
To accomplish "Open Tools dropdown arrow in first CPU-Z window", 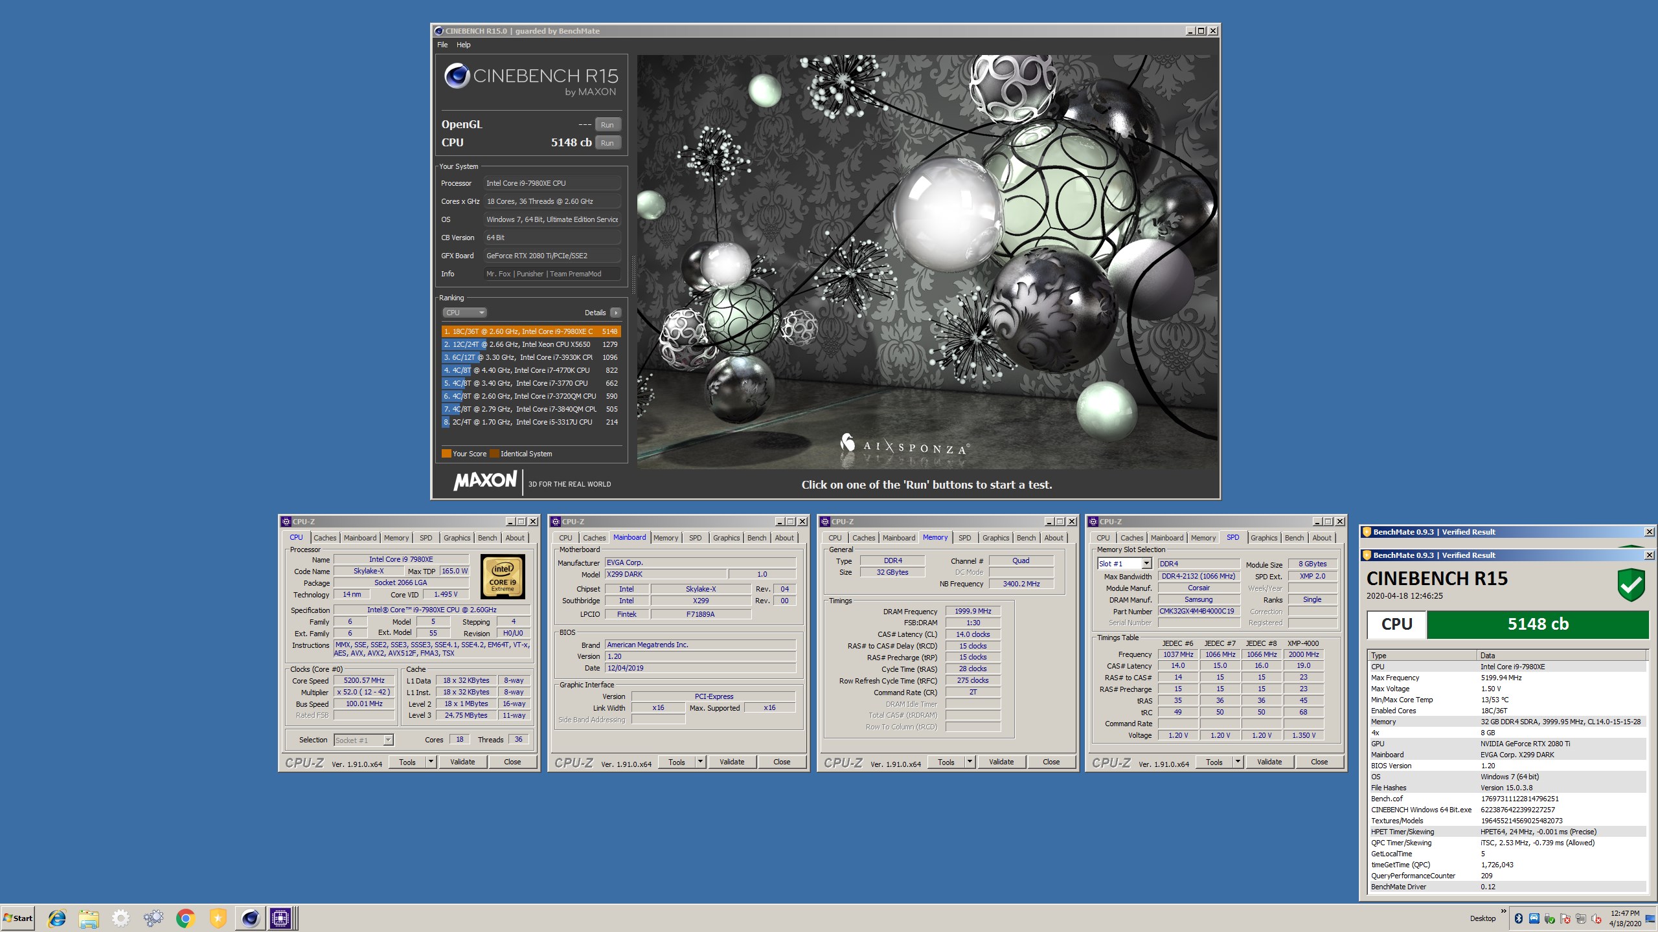I will click(431, 762).
